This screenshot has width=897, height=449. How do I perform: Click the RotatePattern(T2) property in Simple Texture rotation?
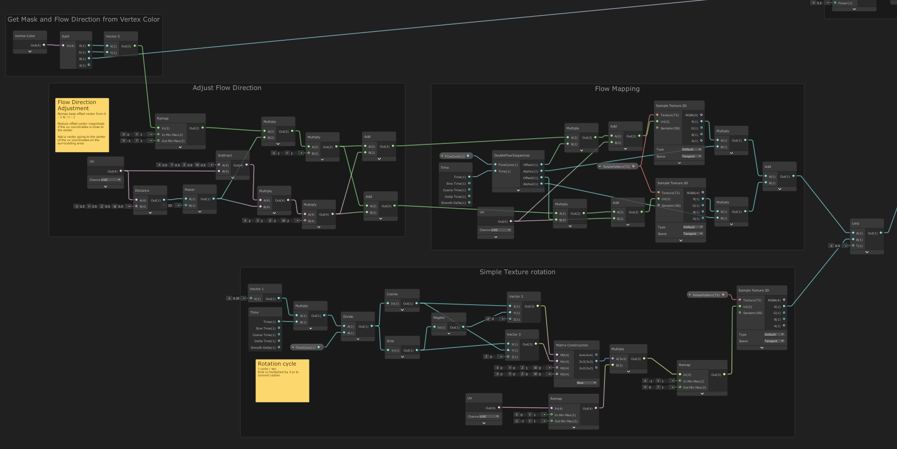708,295
